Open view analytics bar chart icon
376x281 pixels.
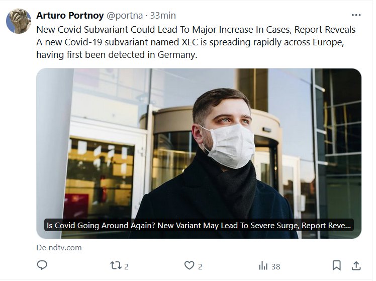pos(263,265)
